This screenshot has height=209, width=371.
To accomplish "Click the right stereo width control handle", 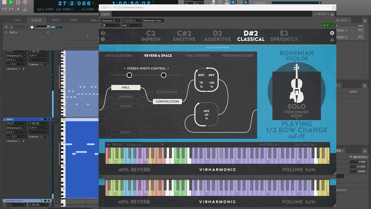I will point(163,75).
